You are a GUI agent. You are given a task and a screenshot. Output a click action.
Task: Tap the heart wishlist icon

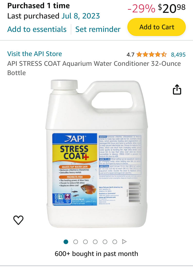18,220
